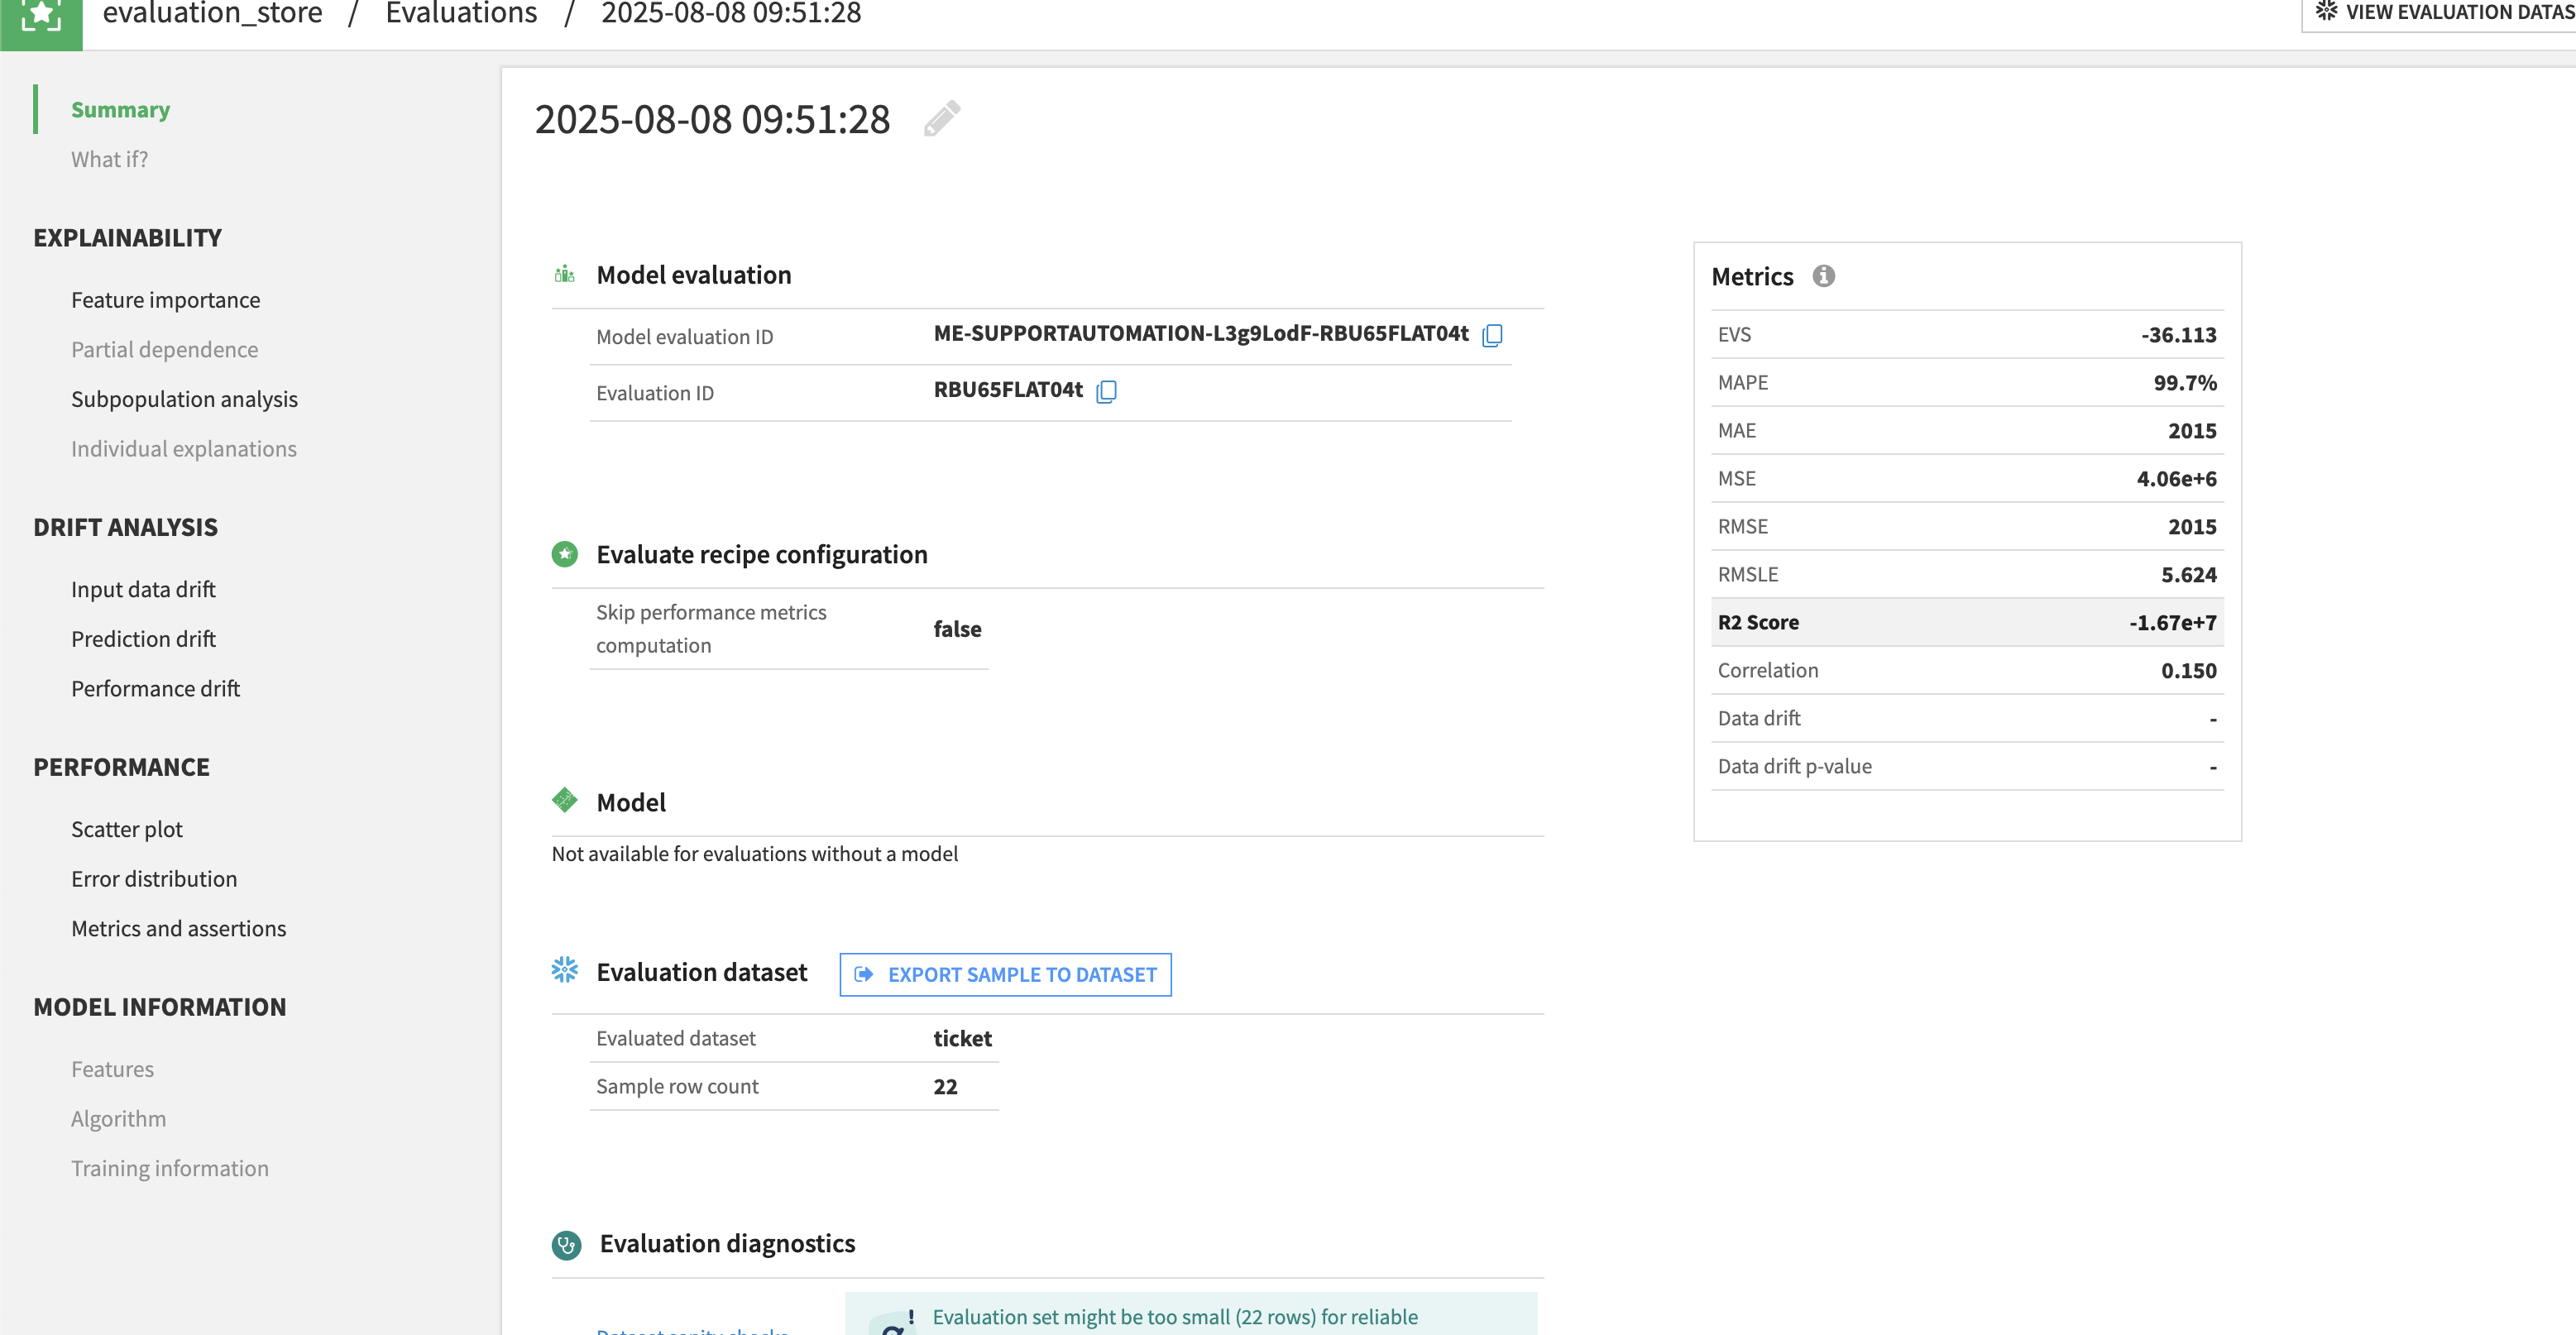This screenshot has width=2576, height=1335.
Task: Click the Data drift p-value row
Action: point(1967,767)
